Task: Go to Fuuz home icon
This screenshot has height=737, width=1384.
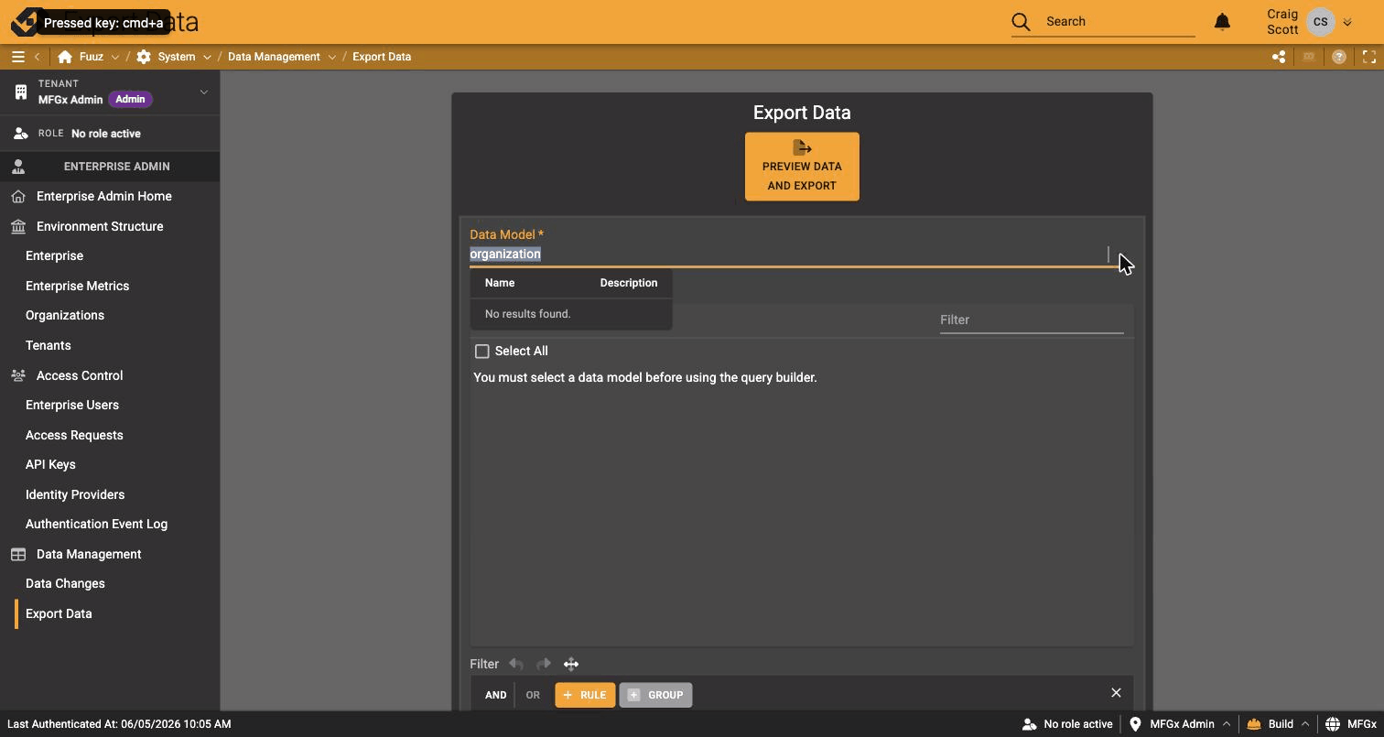Action: (x=64, y=57)
